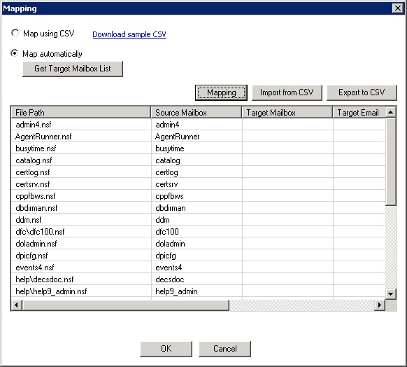
Task: Click the Target Mailbox column header
Action: 287,113
